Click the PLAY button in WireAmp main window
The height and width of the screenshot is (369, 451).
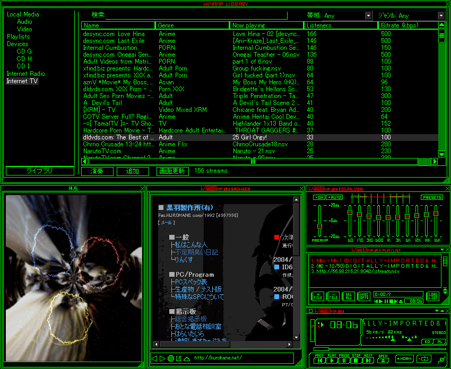coord(332,361)
